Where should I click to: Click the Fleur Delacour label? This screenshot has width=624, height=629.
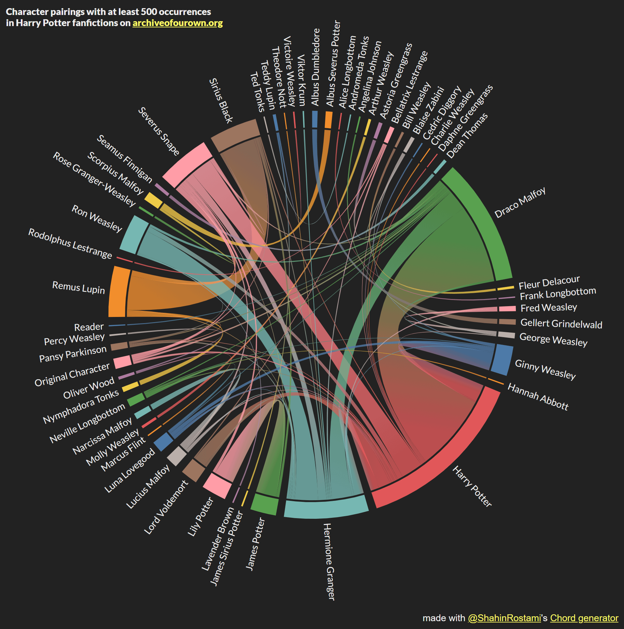tap(549, 282)
